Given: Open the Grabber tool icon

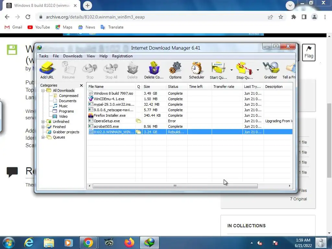Looking at the screenshot, I should point(271,70).
